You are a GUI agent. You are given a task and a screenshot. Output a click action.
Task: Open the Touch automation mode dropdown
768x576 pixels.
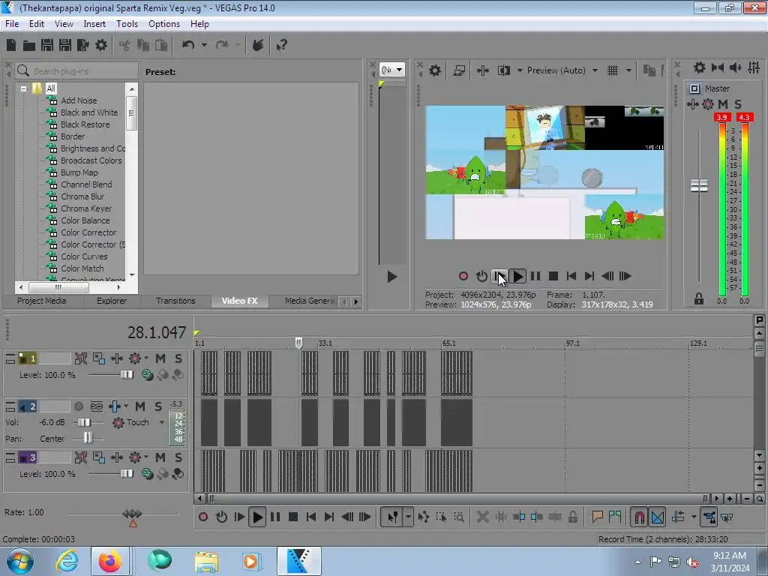(x=162, y=422)
